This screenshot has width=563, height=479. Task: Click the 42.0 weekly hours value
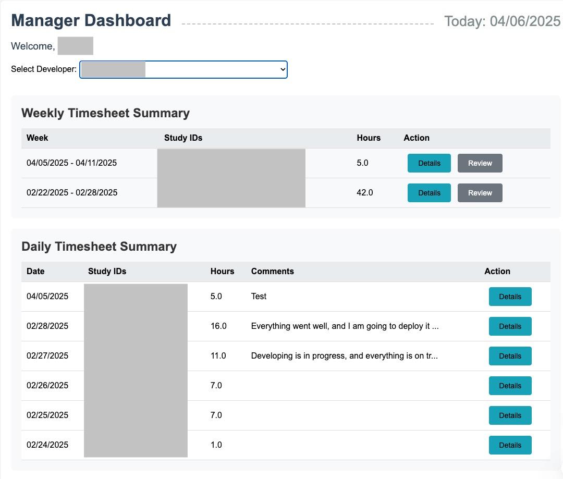(x=364, y=193)
